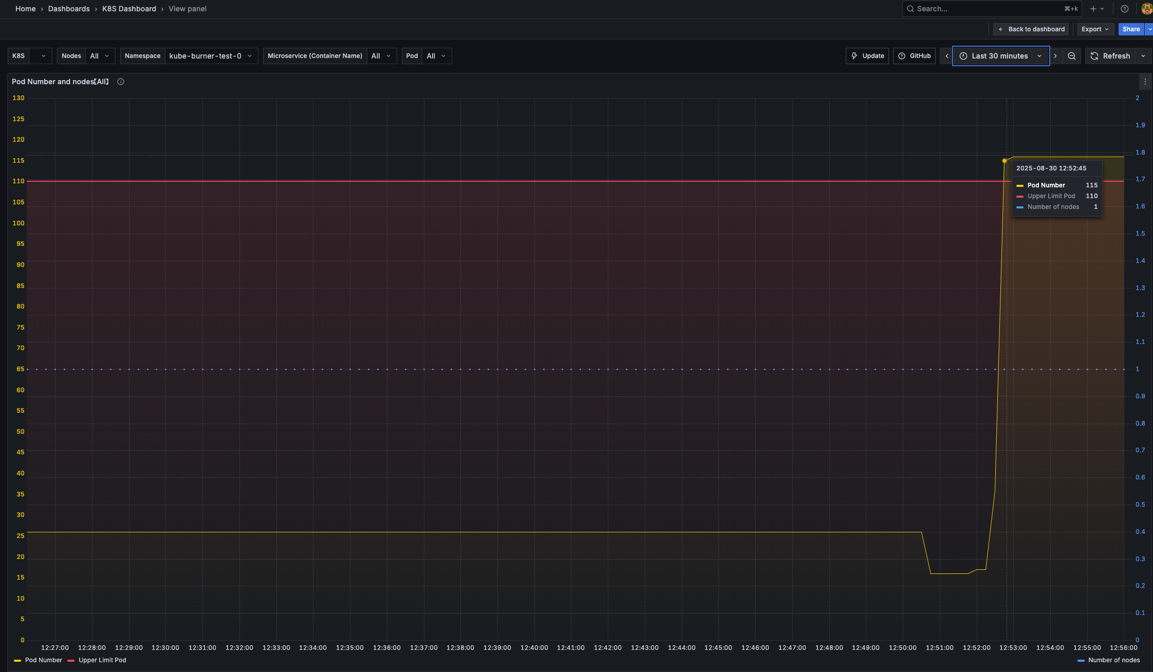1153x672 pixels.
Task: Open the help question mark icon
Action: [x=1125, y=9]
